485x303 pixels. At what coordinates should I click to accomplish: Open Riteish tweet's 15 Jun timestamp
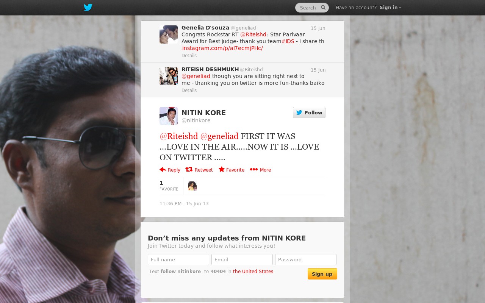point(318,70)
